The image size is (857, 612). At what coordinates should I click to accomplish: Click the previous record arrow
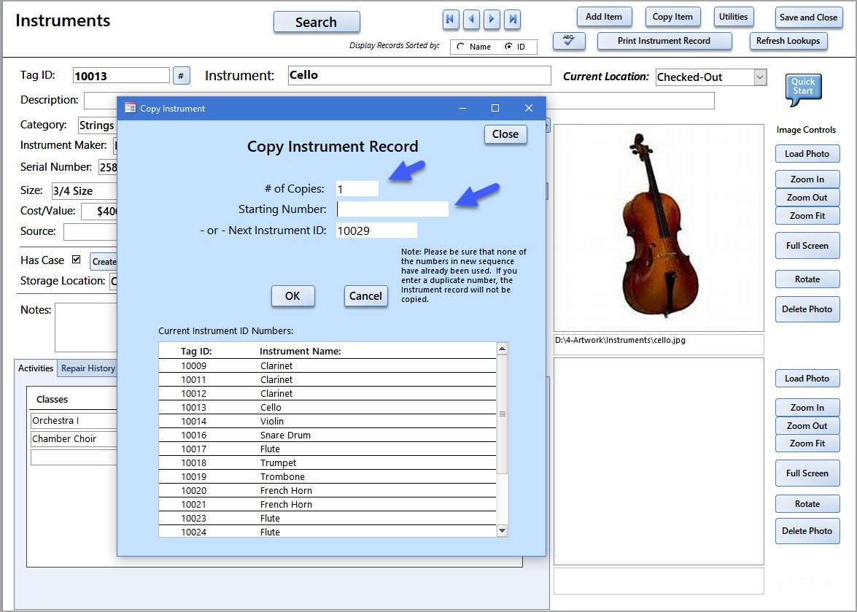(471, 19)
